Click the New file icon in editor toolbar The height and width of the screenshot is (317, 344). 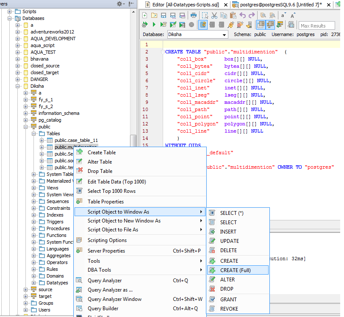click(145, 15)
